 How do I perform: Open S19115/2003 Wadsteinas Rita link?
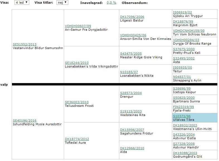131,111
